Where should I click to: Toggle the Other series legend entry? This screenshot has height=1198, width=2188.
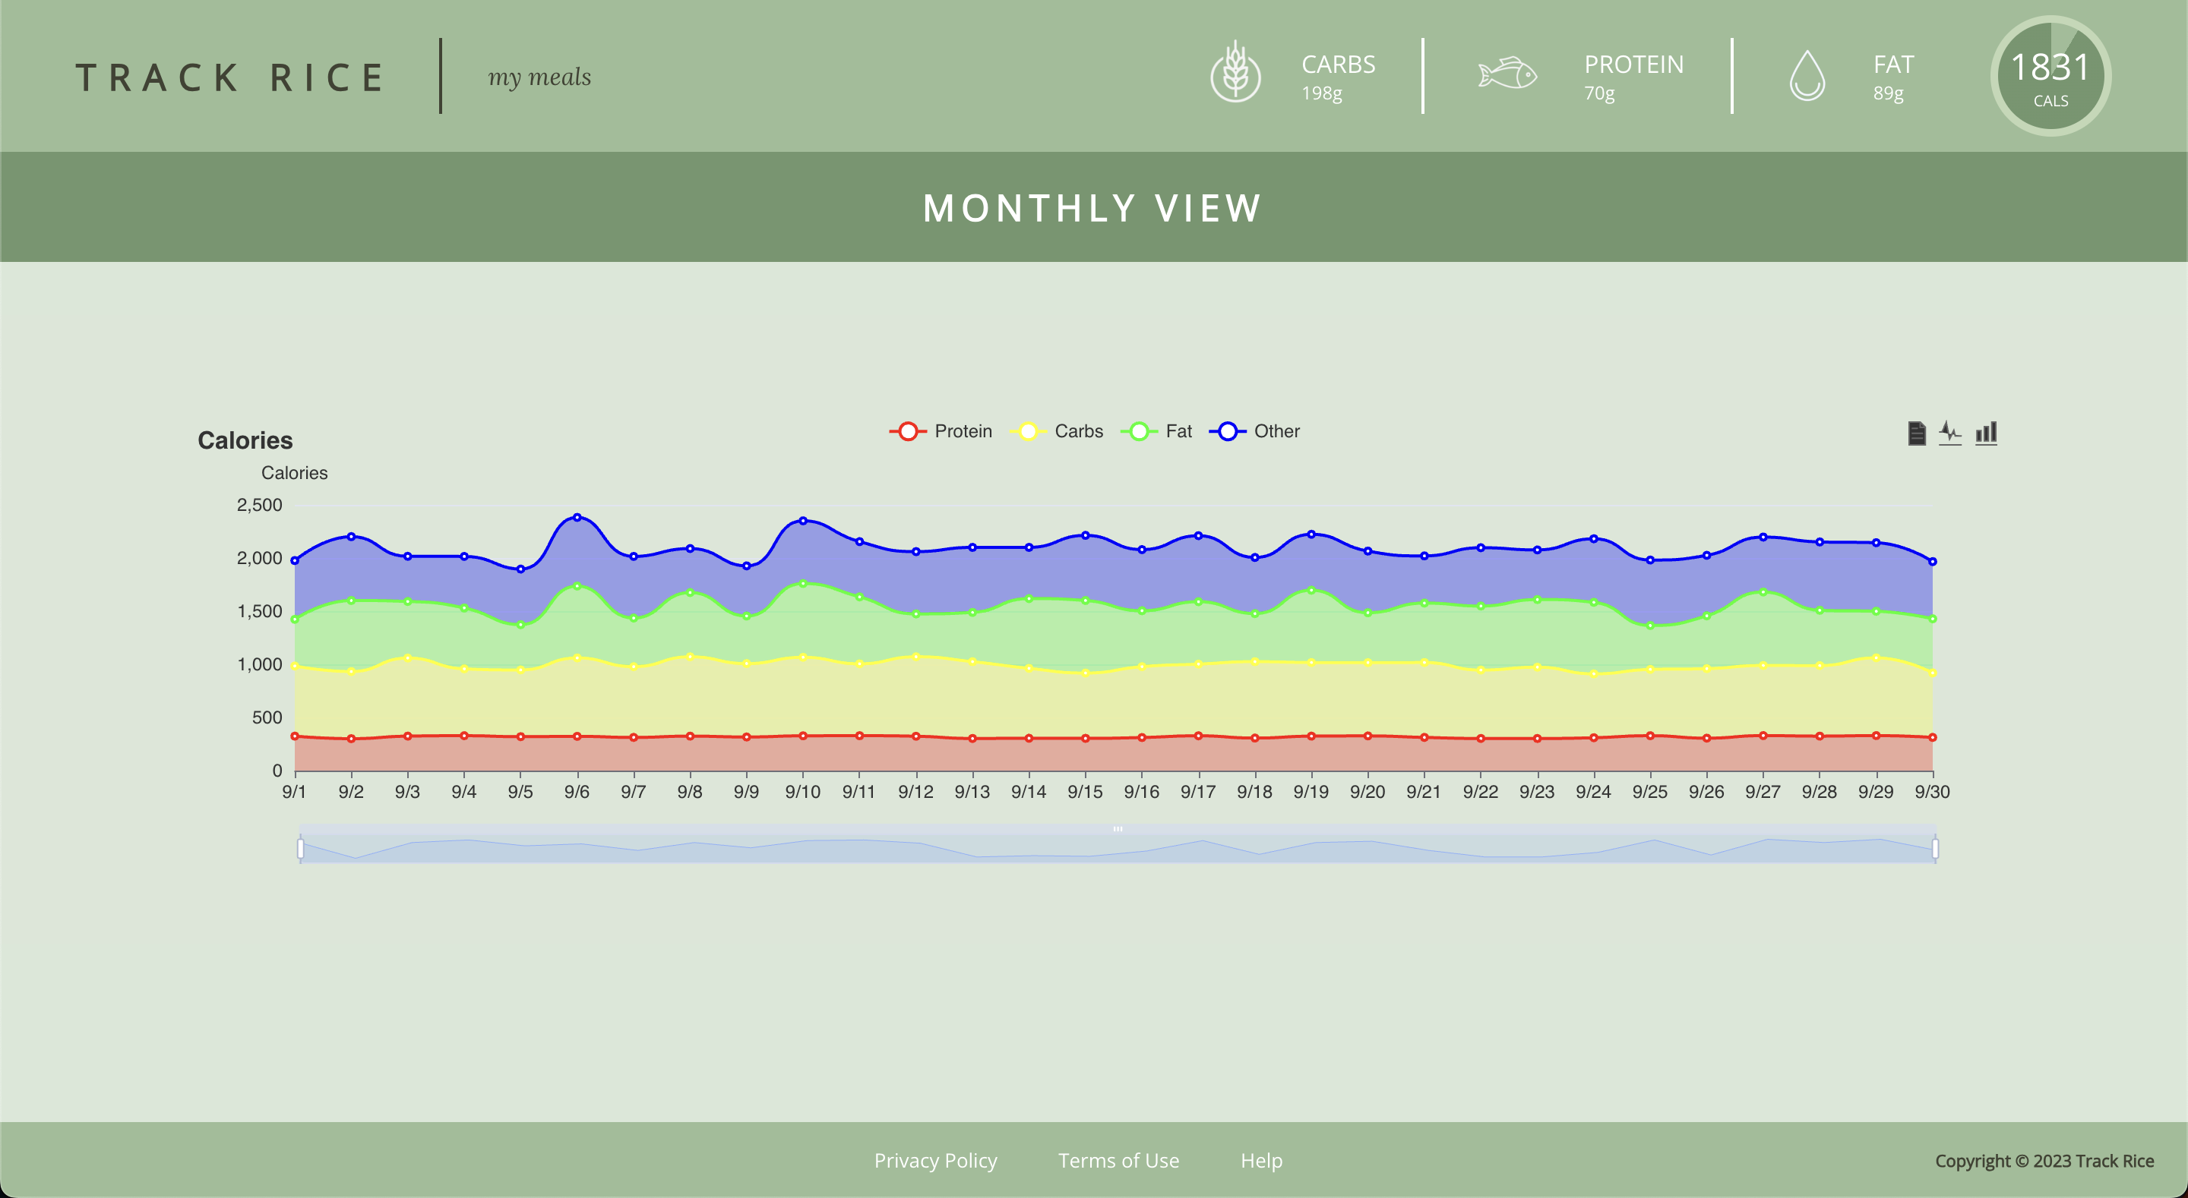coord(1276,431)
